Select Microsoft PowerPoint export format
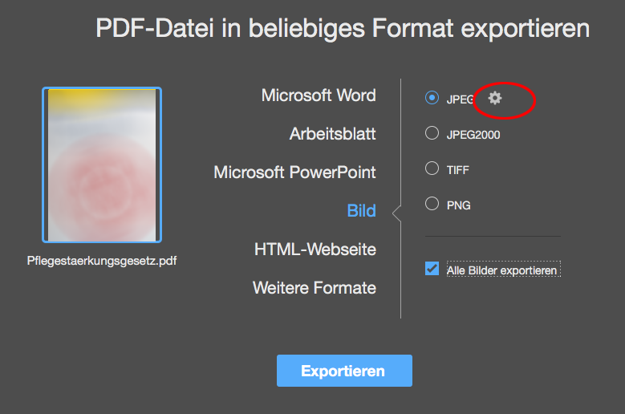This screenshot has width=625, height=414. pos(294,172)
